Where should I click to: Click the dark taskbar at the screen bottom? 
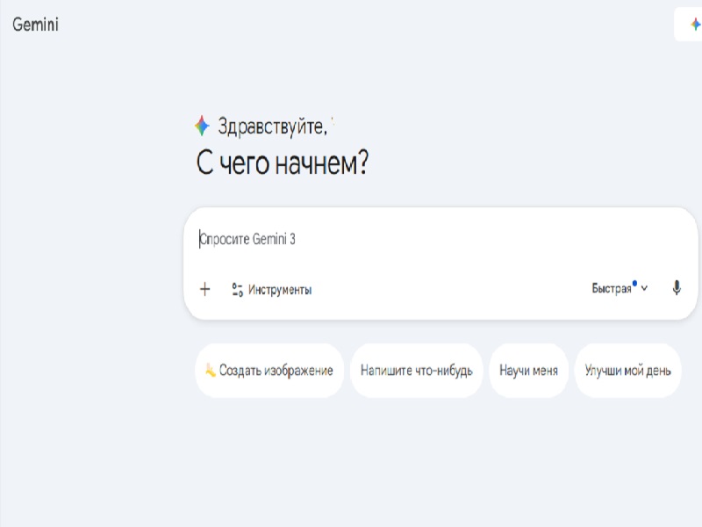tap(351, 522)
